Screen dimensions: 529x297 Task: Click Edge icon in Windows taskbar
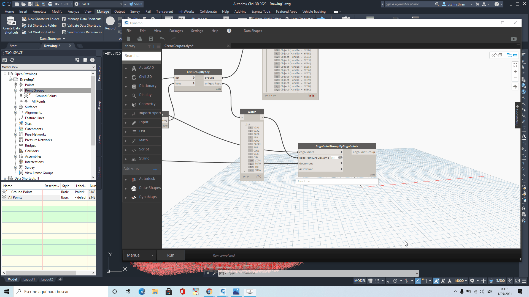pos(142,291)
